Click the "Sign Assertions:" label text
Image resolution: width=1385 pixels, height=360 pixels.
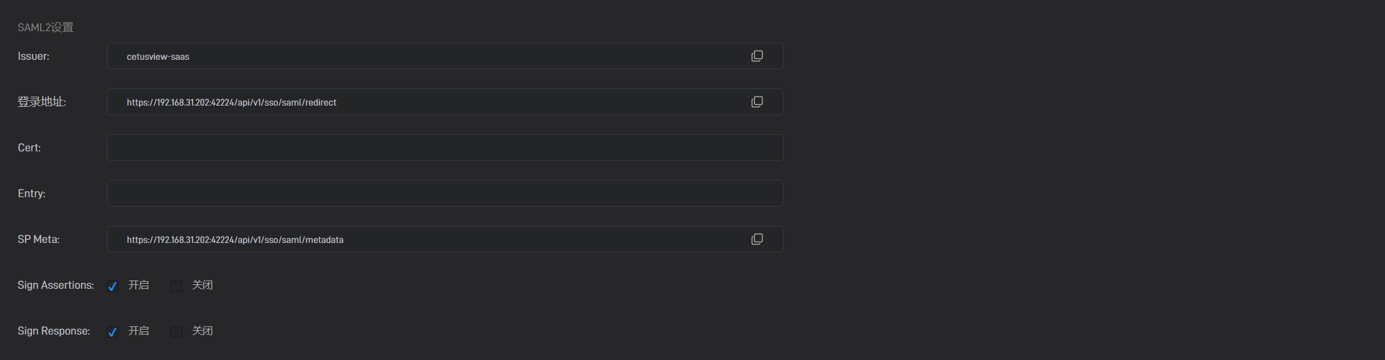55,285
